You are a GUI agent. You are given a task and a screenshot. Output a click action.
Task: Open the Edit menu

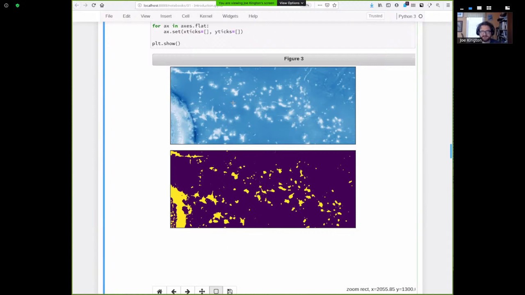(x=126, y=16)
